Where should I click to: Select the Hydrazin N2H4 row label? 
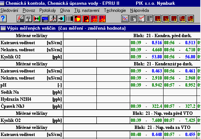click(x=31, y=99)
